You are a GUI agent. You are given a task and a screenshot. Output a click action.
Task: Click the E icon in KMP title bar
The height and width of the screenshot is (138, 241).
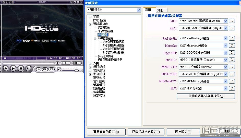(x=7, y=2)
